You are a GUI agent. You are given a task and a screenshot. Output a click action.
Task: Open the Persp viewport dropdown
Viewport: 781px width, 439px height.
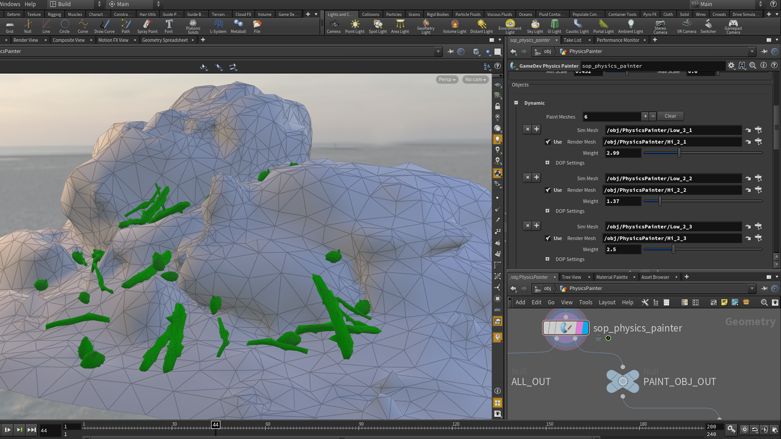tap(447, 80)
